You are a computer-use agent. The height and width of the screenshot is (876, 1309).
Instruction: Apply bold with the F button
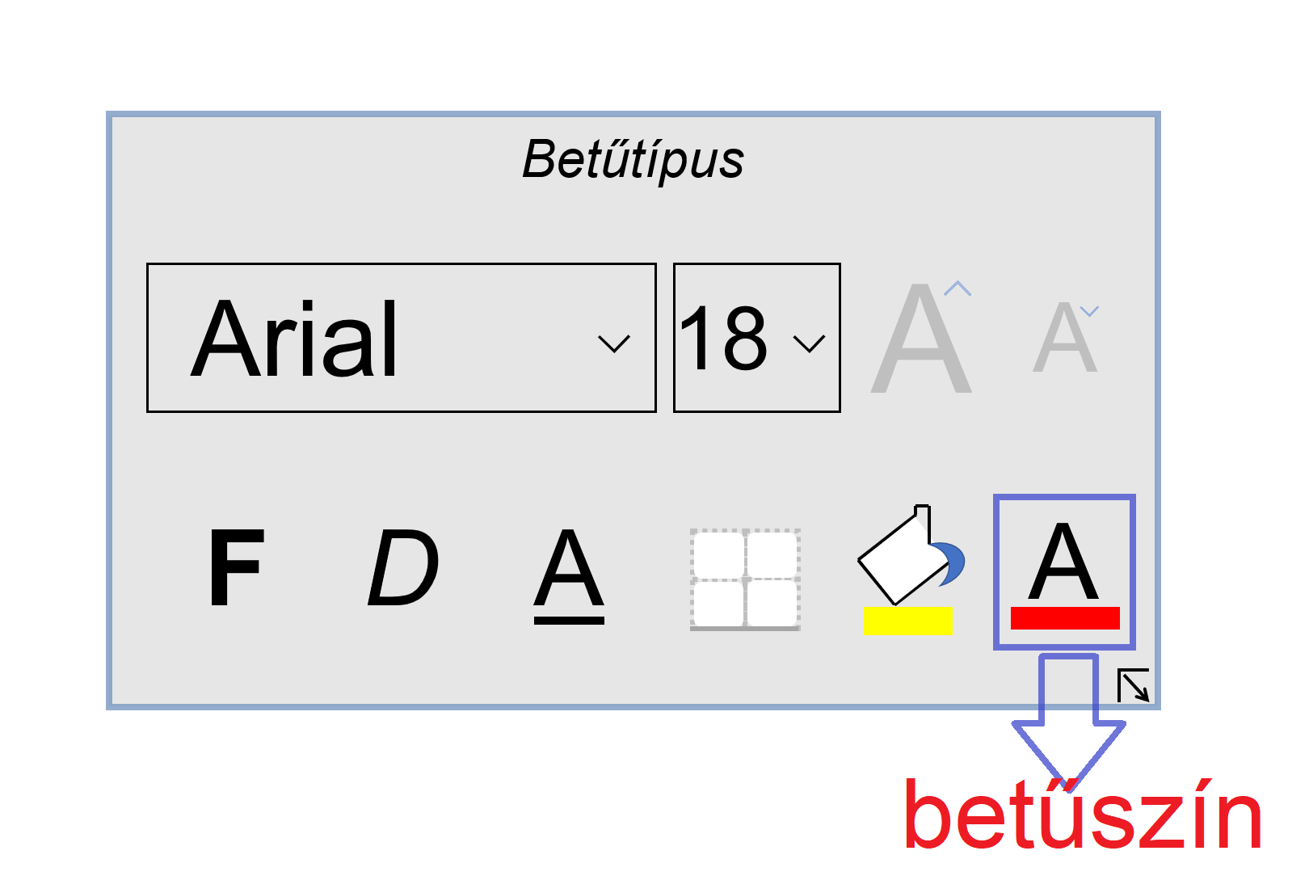tap(236, 567)
